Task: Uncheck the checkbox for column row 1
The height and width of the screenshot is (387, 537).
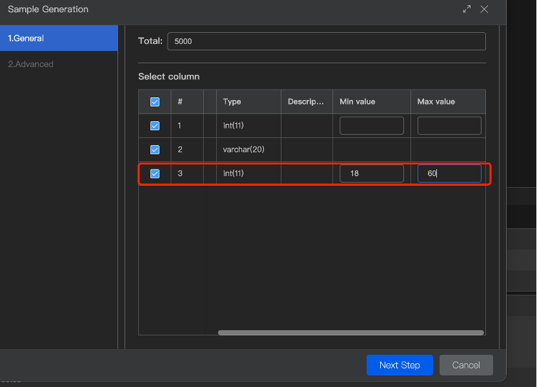Action: click(155, 126)
